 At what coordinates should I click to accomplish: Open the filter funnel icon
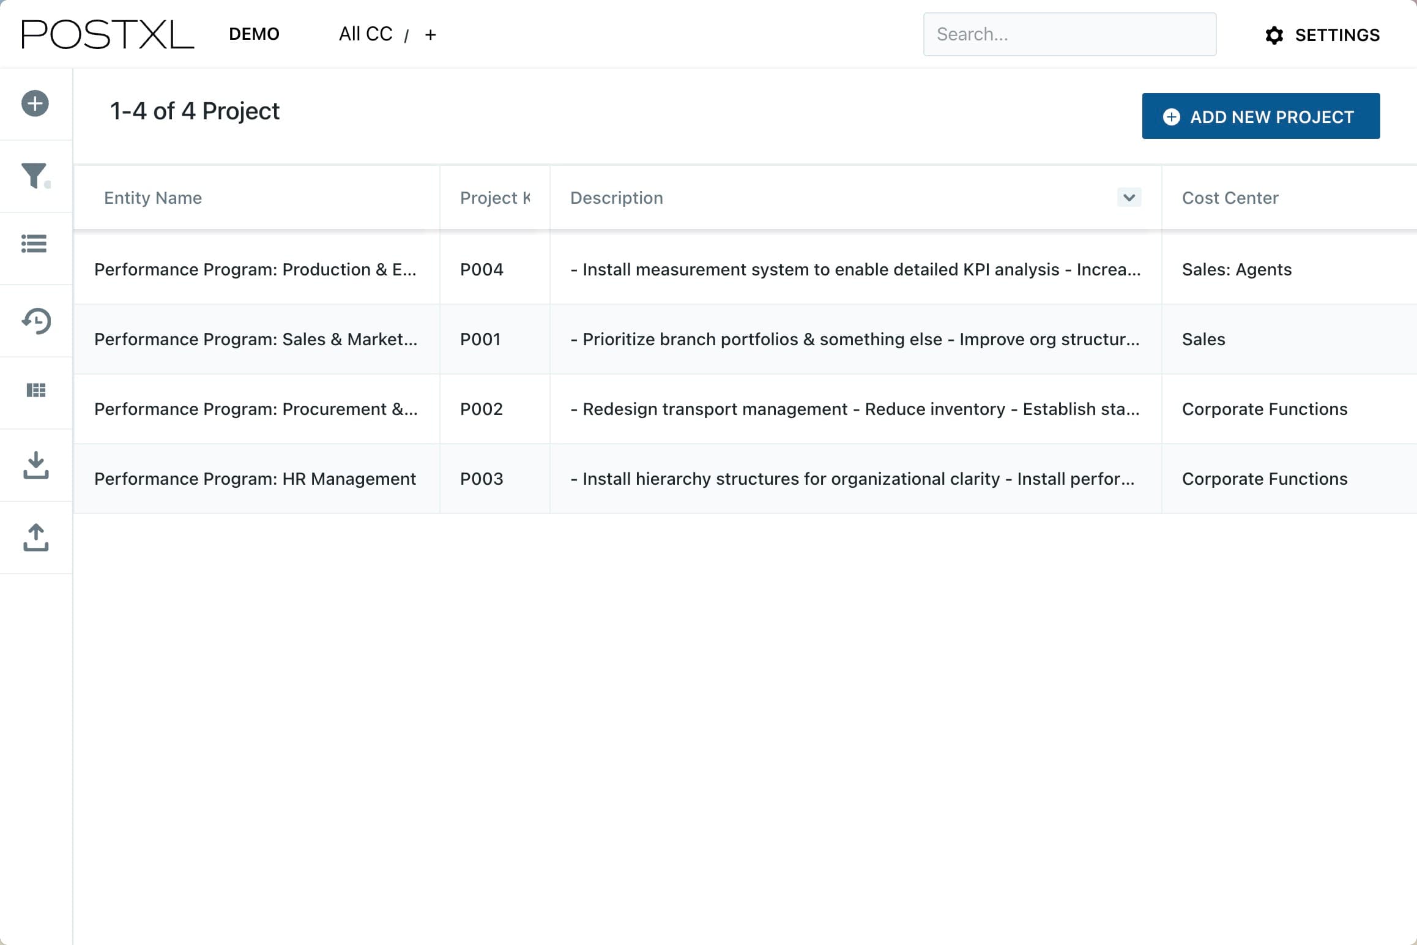(34, 176)
